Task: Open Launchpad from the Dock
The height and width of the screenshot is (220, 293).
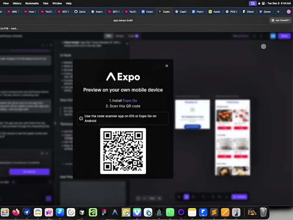Action: pos(5,212)
